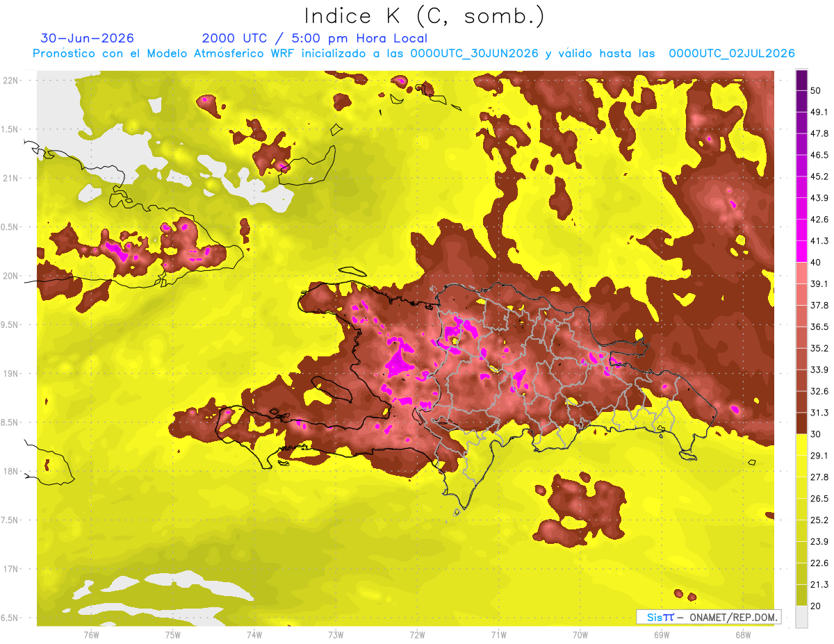Screen dimensions: 834x644
Task: Click the "50" legend value
Action: [817, 90]
